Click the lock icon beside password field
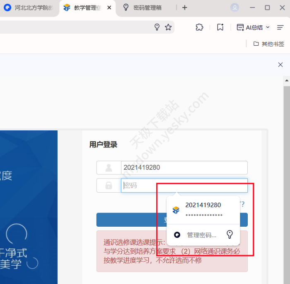The height and width of the screenshot is (284, 290). pyautogui.click(x=109, y=186)
